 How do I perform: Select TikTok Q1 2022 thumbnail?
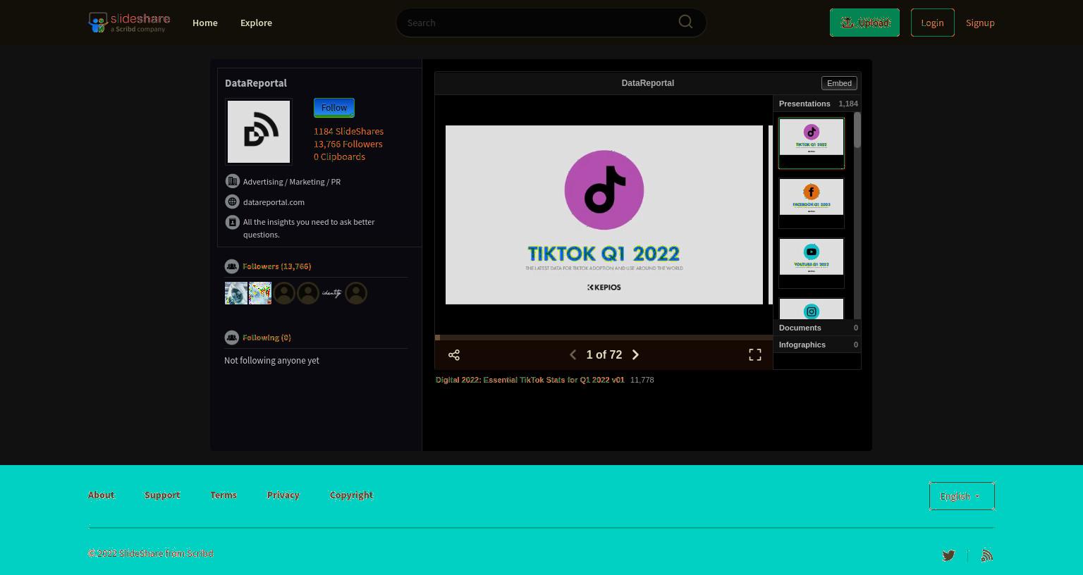click(812, 143)
